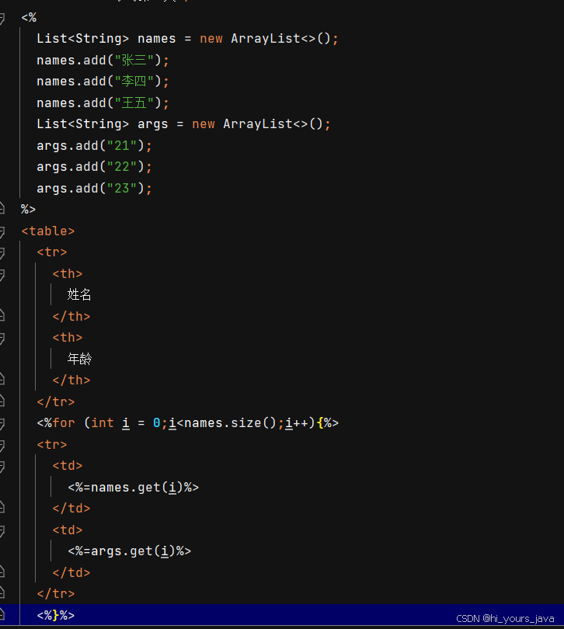Click the </tr> tag just above <%}%>

point(55,594)
